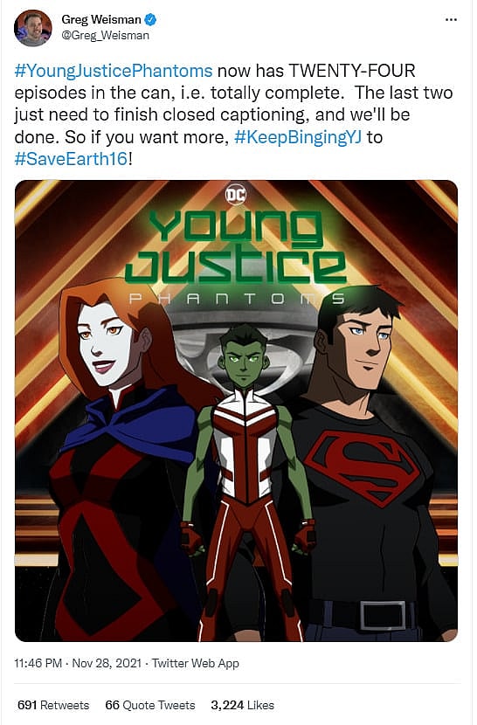View the 66 Quote Tweets list
This screenshot has height=725, width=477.
click(x=150, y=705)
